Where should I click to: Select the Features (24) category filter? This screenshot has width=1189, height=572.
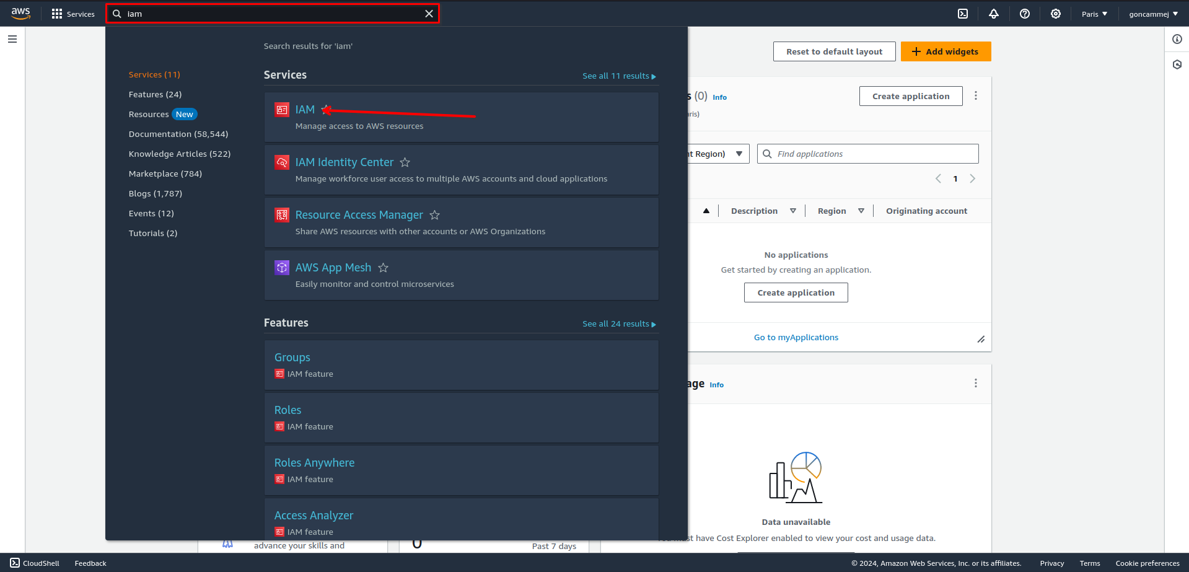click(155, 94)
